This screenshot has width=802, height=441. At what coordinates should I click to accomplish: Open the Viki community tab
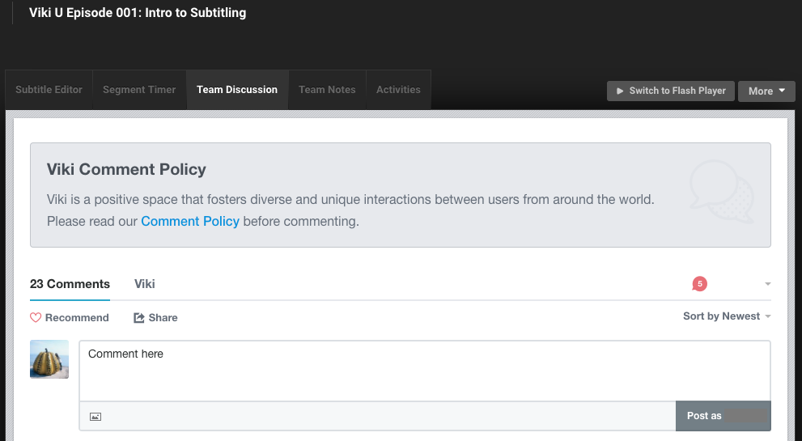coord(144,284)
